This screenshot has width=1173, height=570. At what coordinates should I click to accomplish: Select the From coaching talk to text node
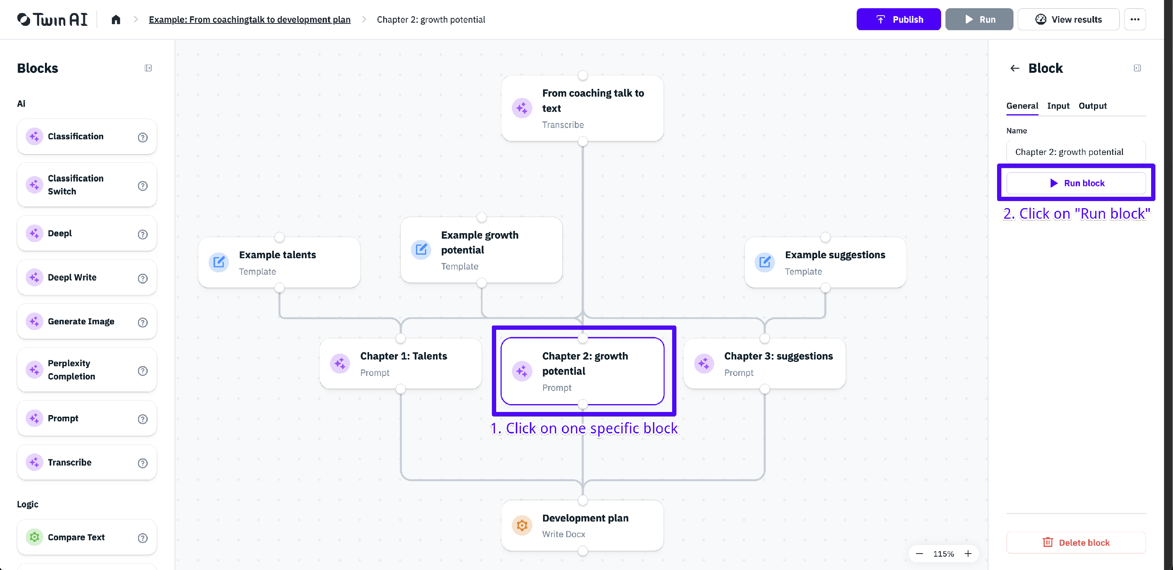coord(583,108)
